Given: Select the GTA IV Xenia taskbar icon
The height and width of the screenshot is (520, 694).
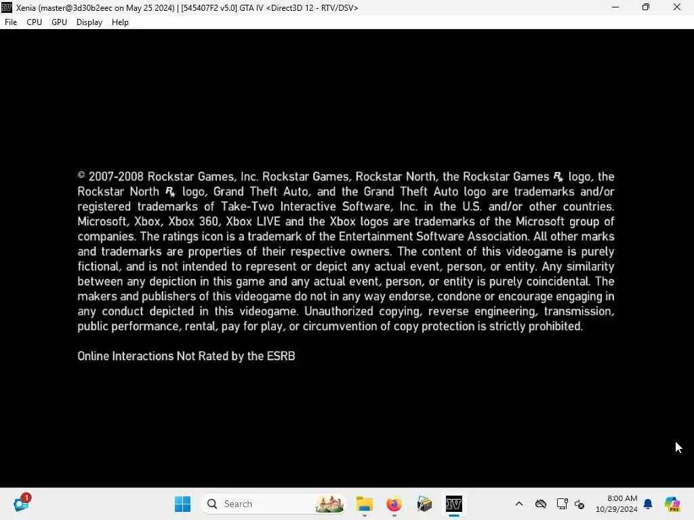Looking at the screenshot, I should [453, 504].
